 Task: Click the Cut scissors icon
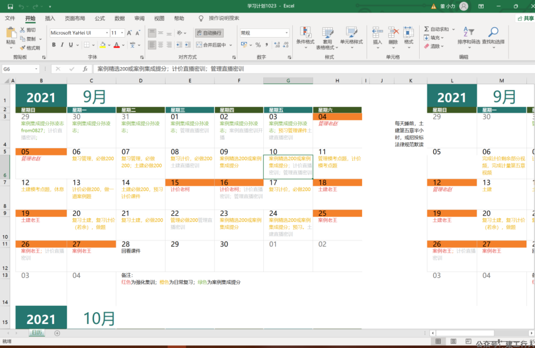pos(22,30)
